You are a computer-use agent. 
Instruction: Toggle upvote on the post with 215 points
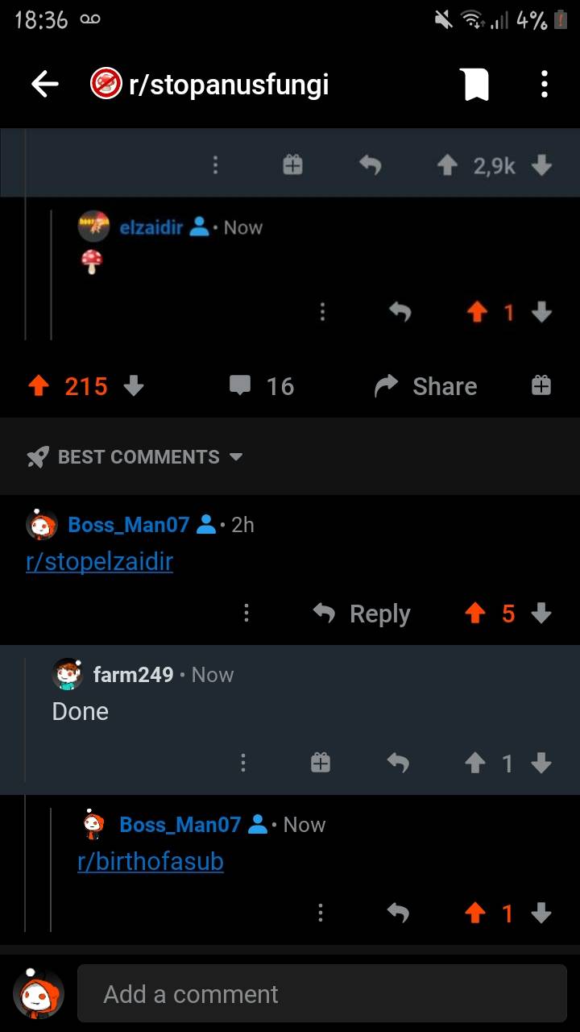(39, 386)
